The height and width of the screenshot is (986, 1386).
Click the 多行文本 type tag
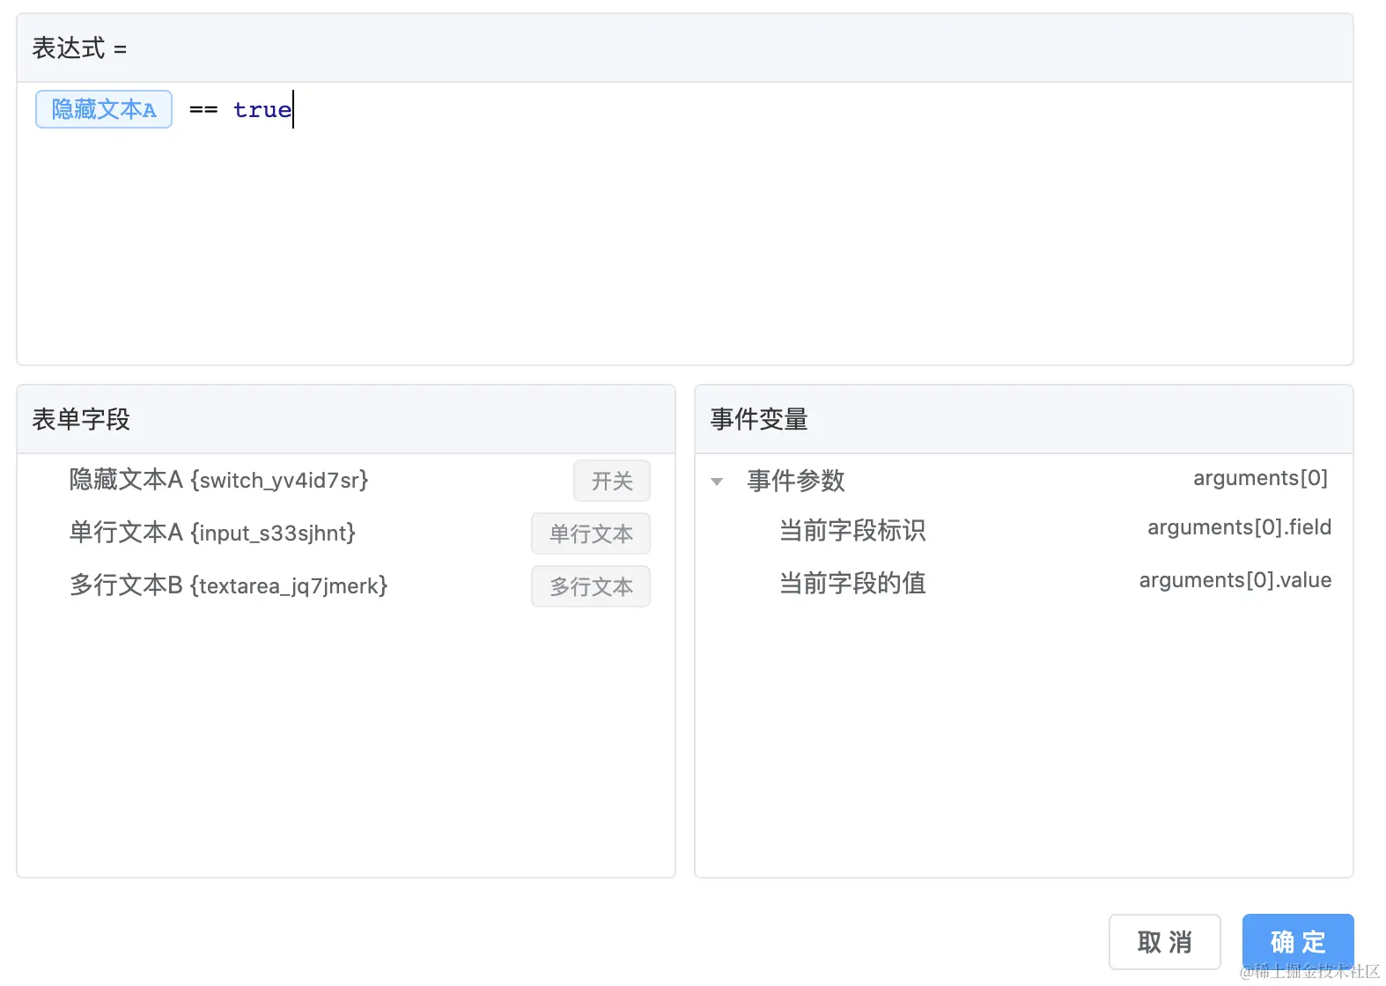(x=591, y=586)
